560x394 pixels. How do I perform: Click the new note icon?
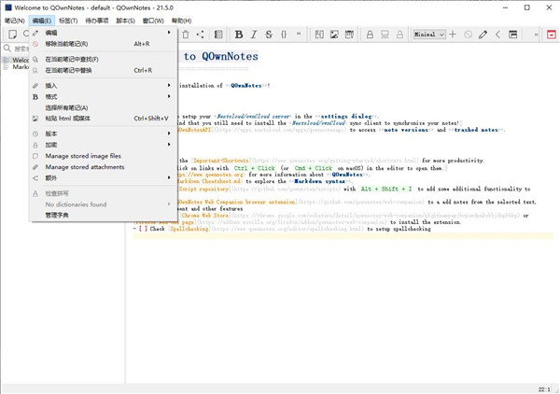pos(13,35)
